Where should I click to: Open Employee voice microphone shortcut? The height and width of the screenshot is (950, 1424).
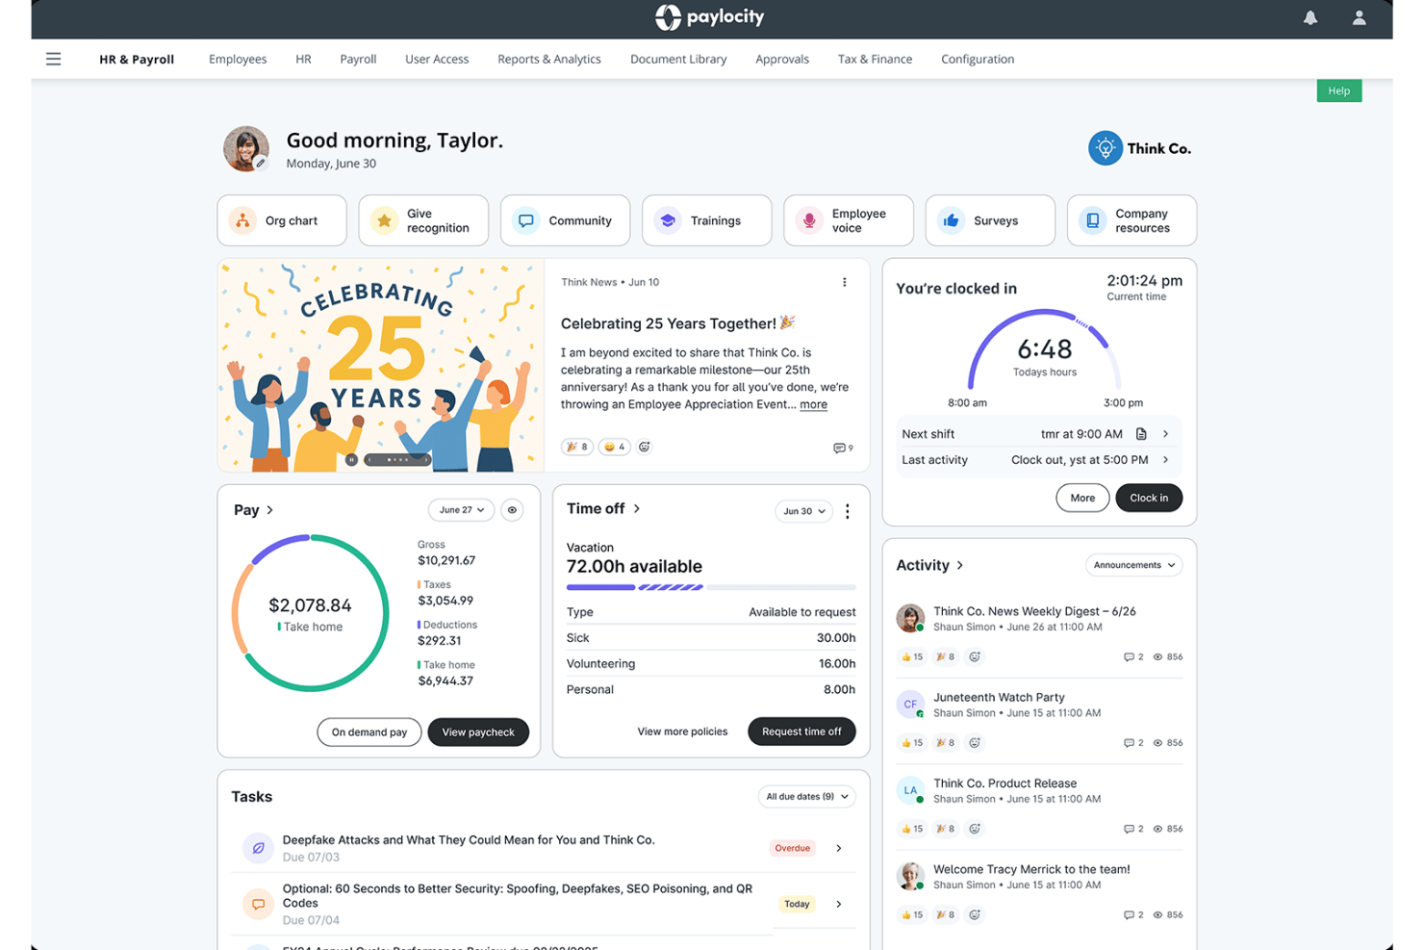[848, 220]
